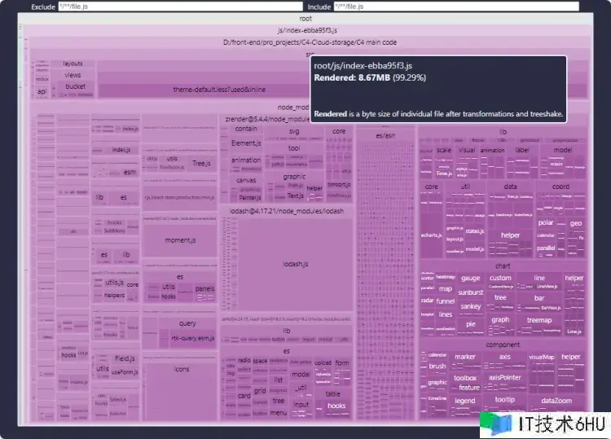Select the rk-query.esm.js block
Image resolution: width=611 pixels, height=439 pixels.
192,337
